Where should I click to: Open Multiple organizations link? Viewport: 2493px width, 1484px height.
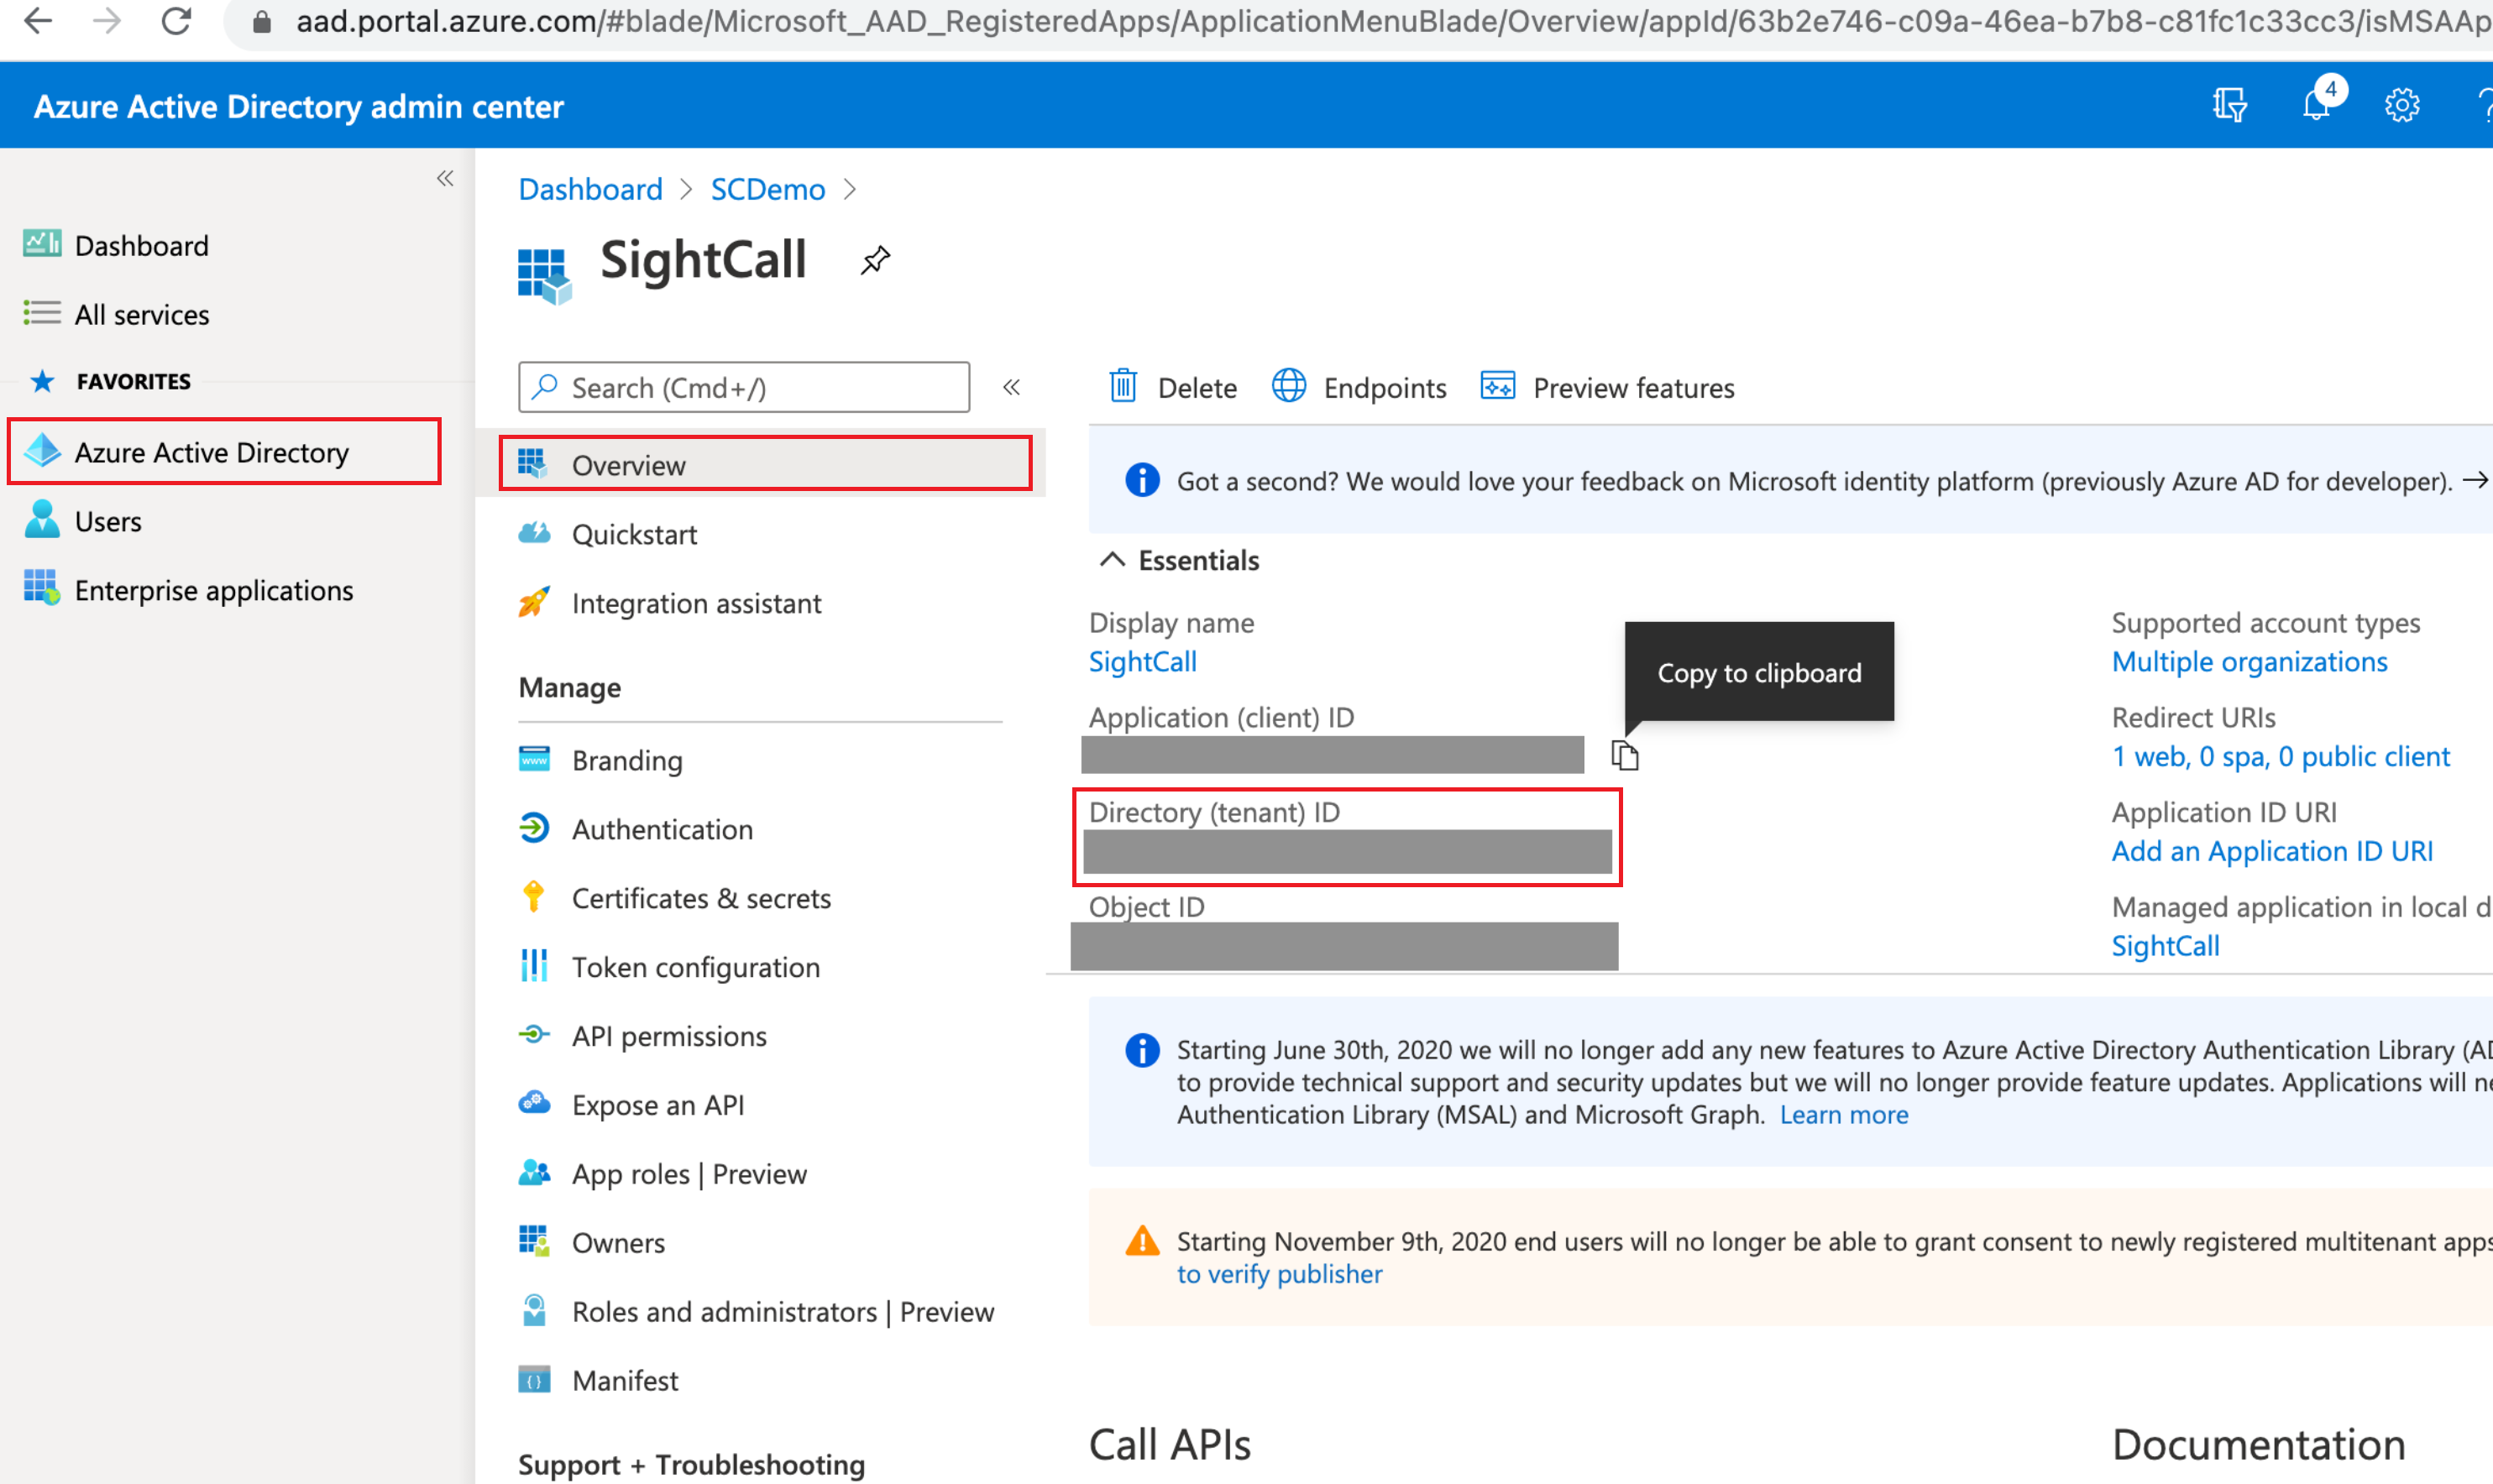2249,662
